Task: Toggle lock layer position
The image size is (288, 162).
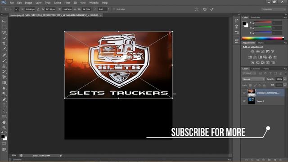Action: tap(260, 85)
